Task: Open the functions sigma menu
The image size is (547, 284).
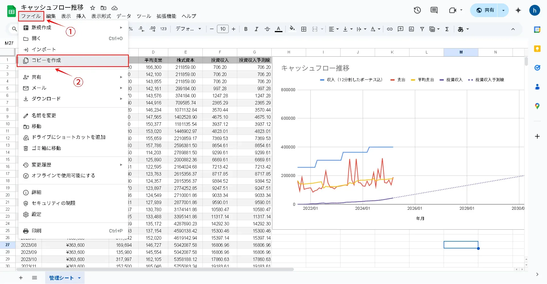Action: click(447, 29)
